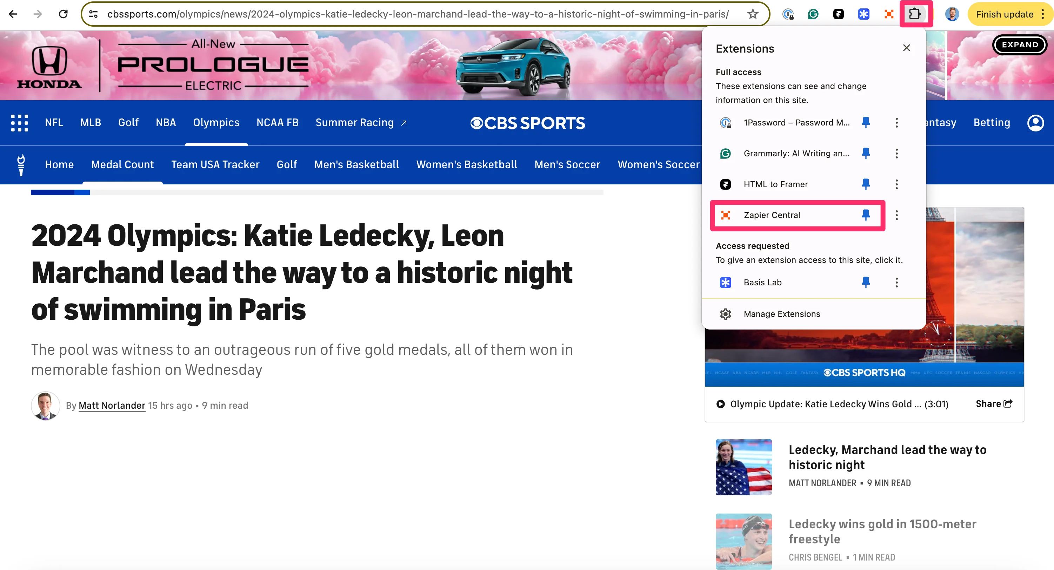The width and height of the screenshot is (1054, 570).
Task: Select NFL in the top navigation
Action: pos(54,123)
